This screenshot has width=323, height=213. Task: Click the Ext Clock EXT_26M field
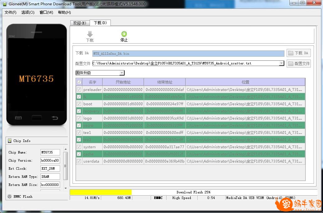click(50, 168)
